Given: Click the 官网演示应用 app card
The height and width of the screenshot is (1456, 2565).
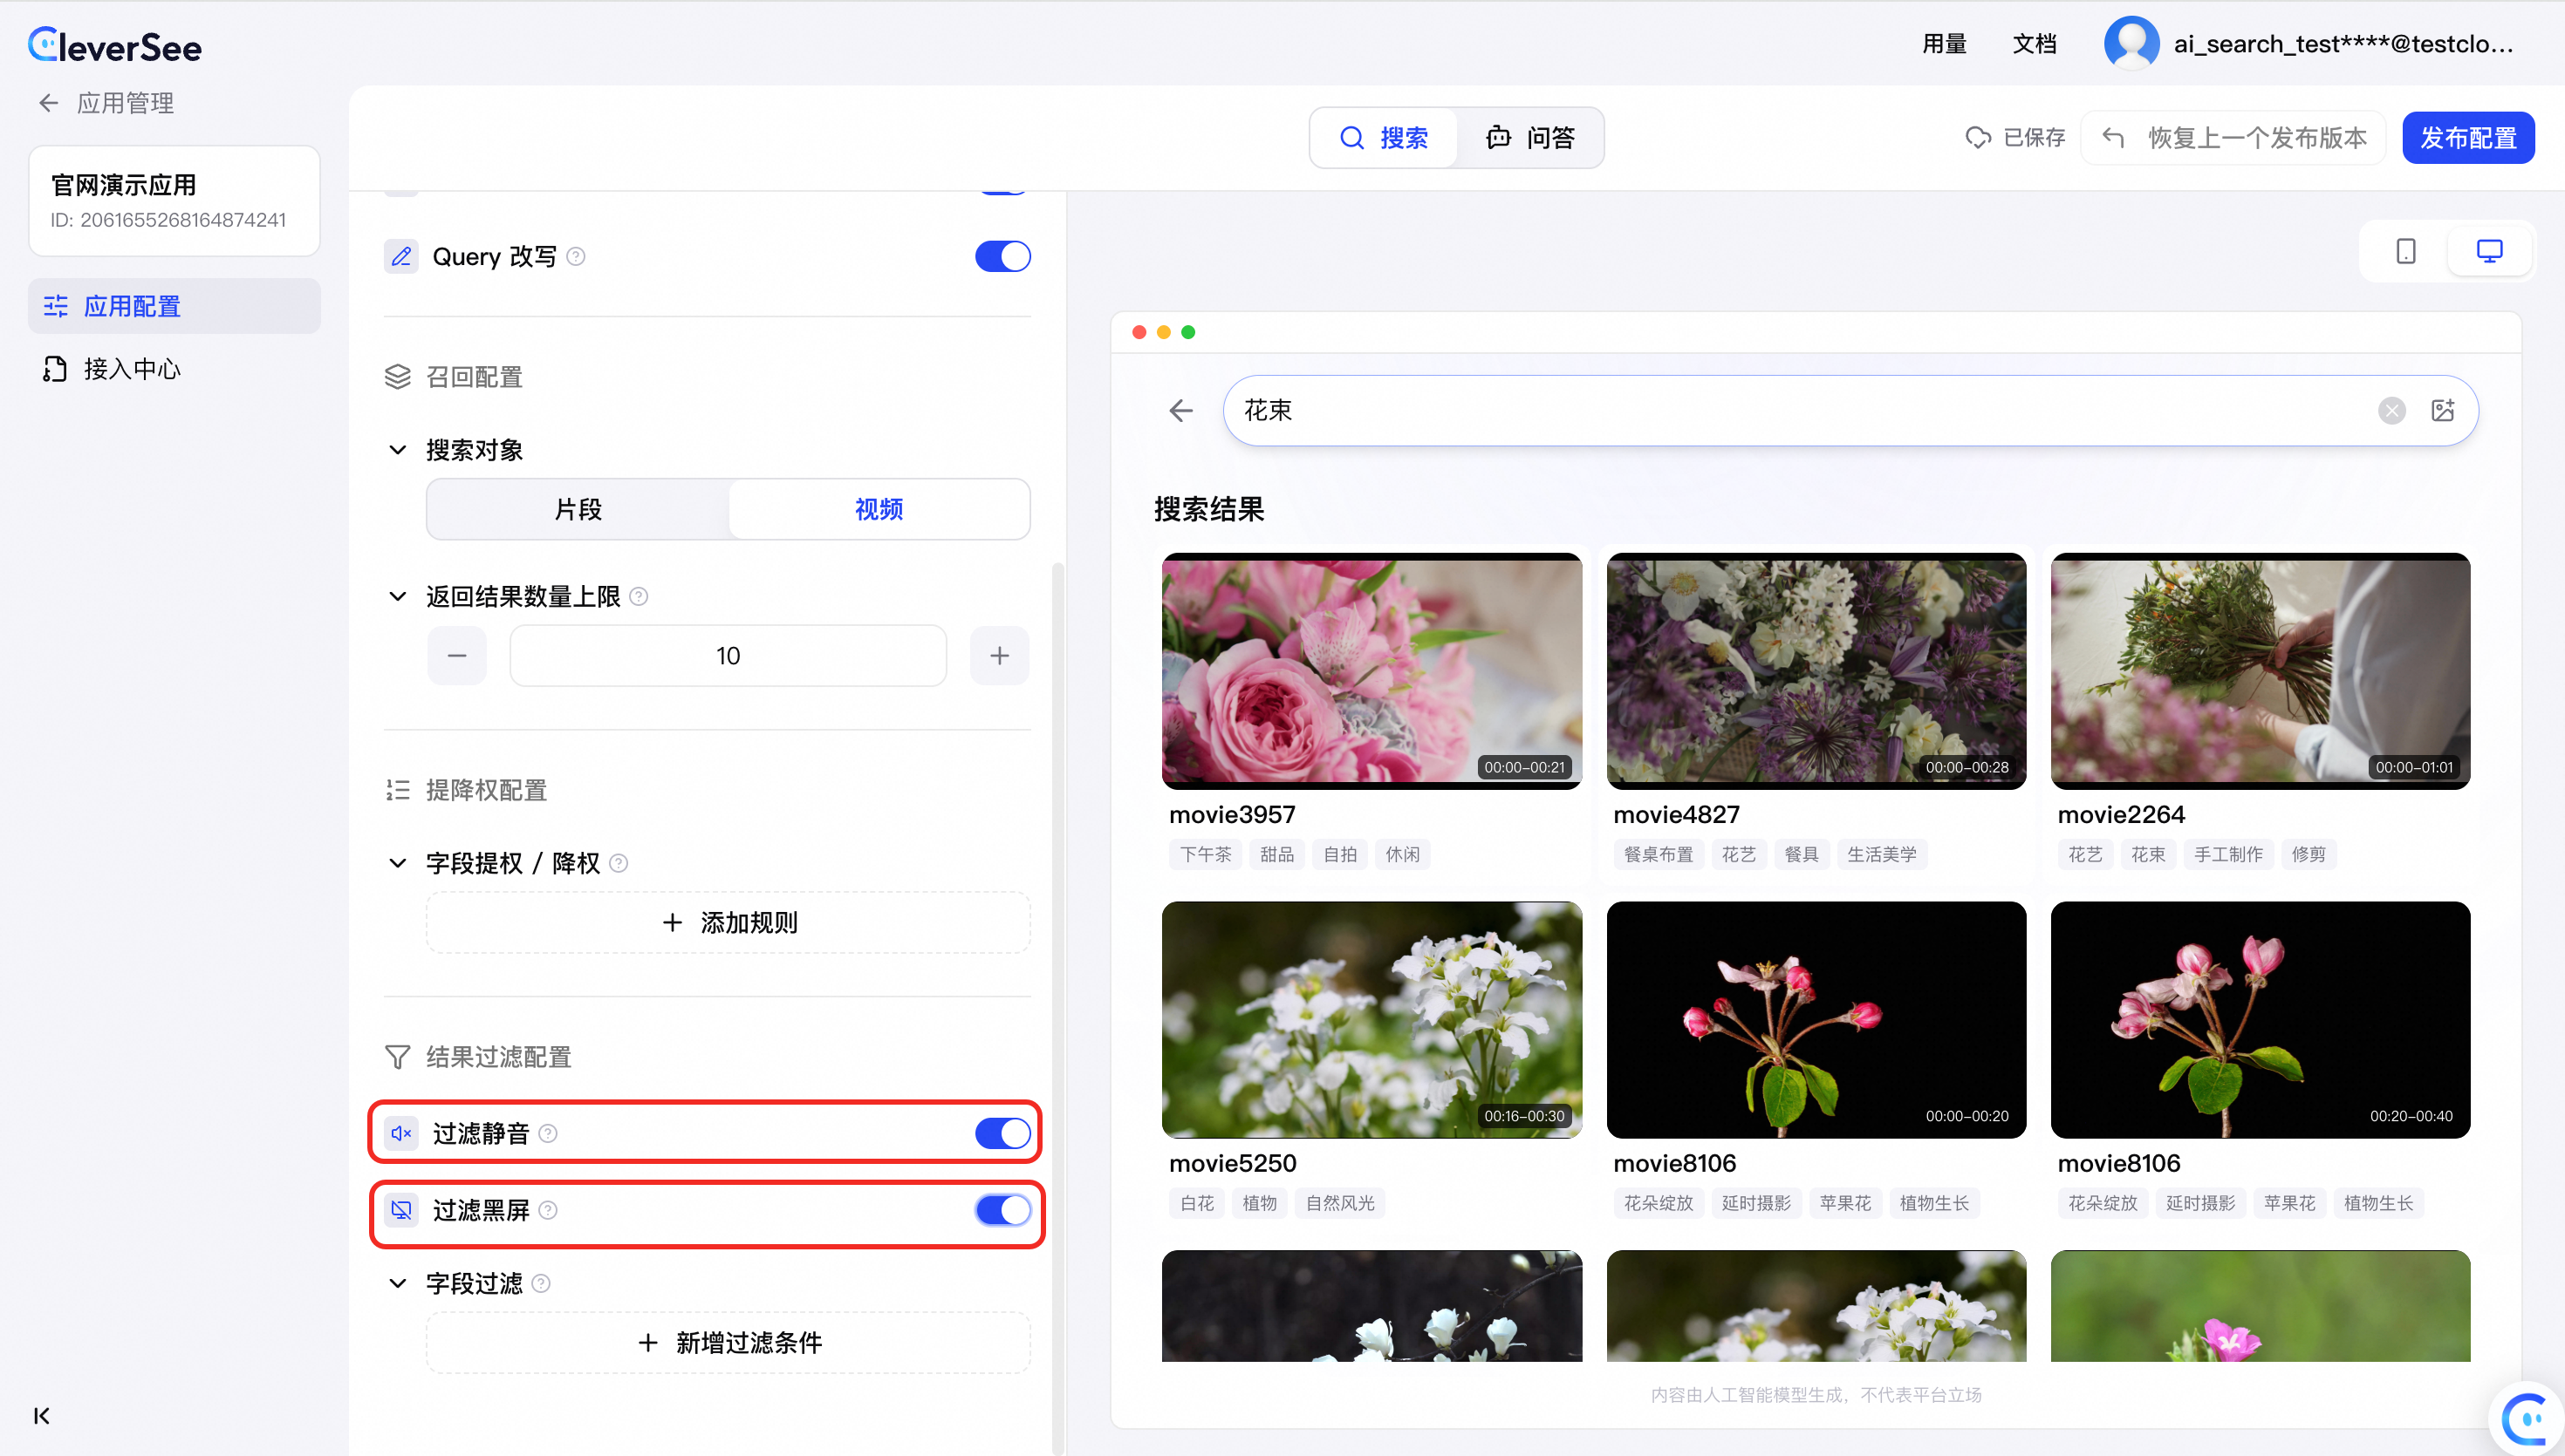Looking at the screenshot, I should click(x=174, y=201).
